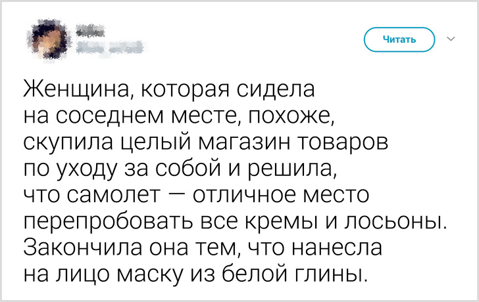Image resolution: width=479 pixels, height=302 pixels.
Task: Select the line "на соседнем месте, похоже,"
Action: click(180, 116)
